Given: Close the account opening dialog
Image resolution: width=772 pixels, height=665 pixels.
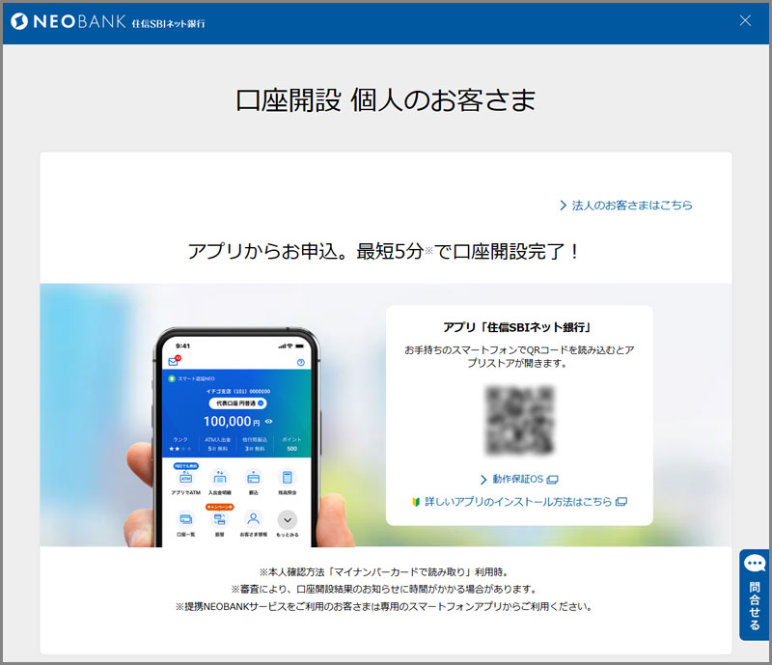Looking at the screenshot, I should (745, 20).
